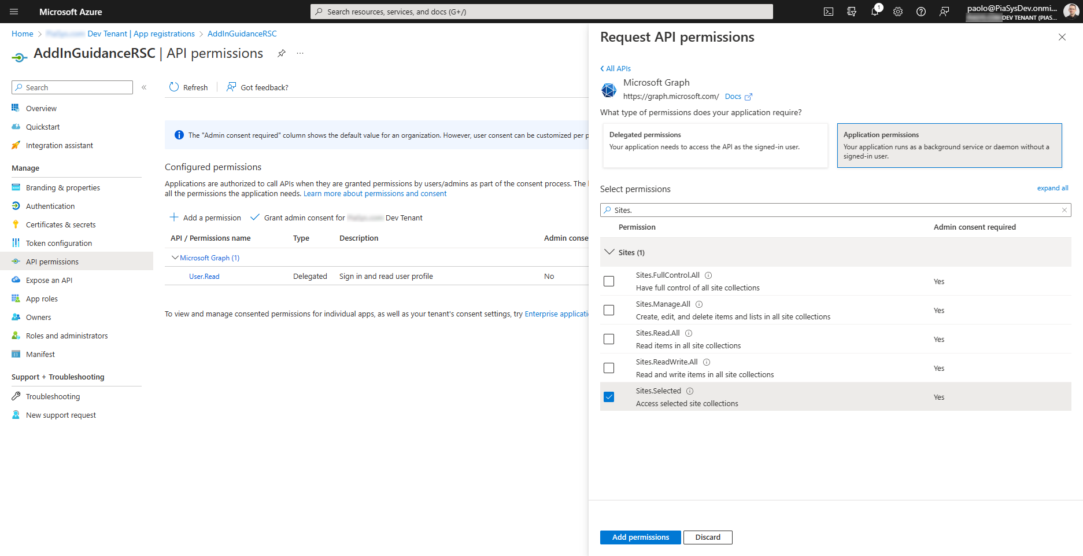The image size is (1083, 556).
Task: Check the Sites.FullControl.All permission
Action: click(x=608, y=281)
